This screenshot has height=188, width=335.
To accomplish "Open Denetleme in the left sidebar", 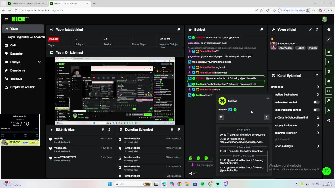I will click(x=23, y=70).
